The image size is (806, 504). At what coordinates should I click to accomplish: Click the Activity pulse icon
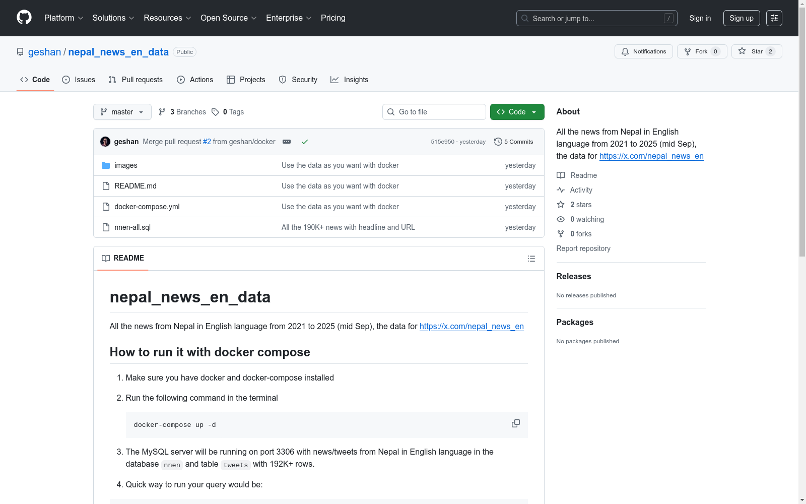pos(561,190)
